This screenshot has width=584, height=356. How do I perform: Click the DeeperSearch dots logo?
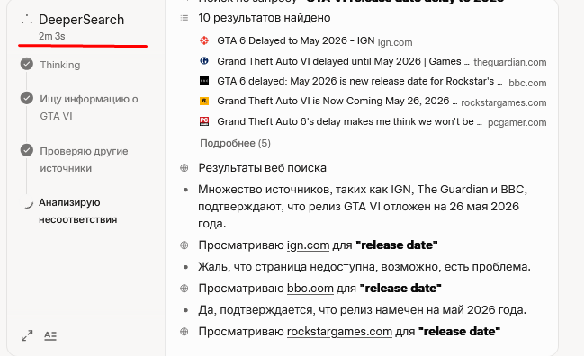(x=26, y=20)
